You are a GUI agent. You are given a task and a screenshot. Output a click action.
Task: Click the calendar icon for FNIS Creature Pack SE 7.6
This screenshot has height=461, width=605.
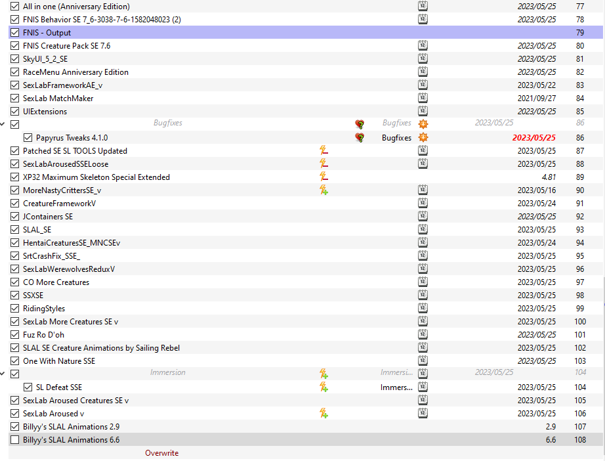(423, 45)
